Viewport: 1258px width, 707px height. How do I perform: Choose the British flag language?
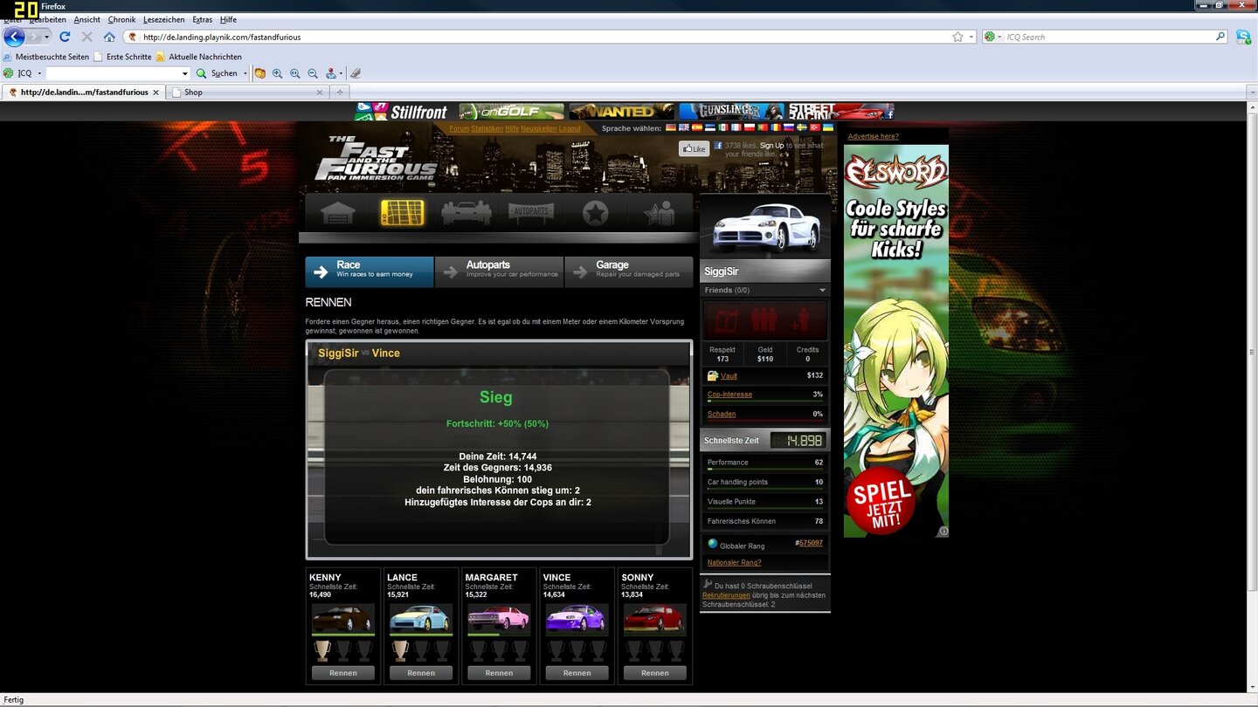(684, 127)
